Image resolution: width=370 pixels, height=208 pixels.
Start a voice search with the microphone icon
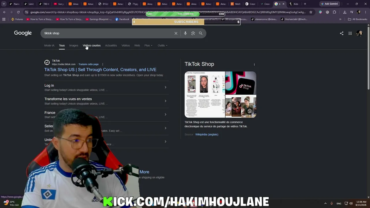185,33
